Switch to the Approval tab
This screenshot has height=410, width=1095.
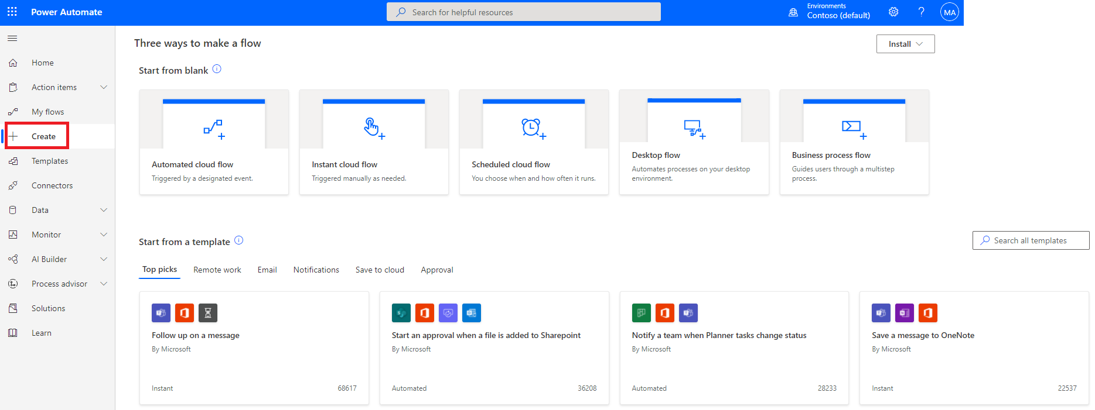pyautogui.click(x=437, y=270)
